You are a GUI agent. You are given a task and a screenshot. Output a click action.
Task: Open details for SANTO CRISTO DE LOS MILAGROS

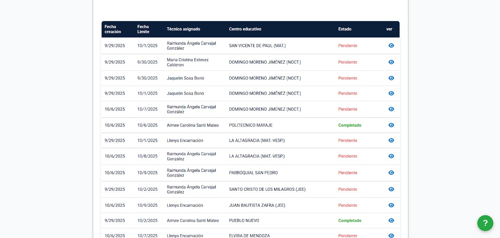click(391, 189)
